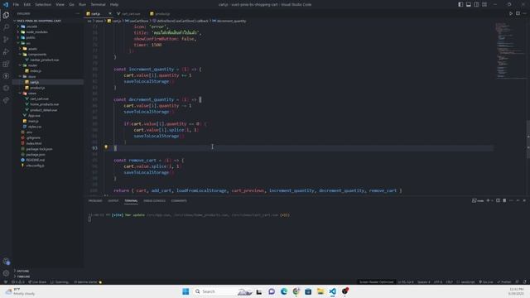Viewport: 530px width, 298px height.
Task: Collapse the src folder
Action: click(x=27, y=43)
